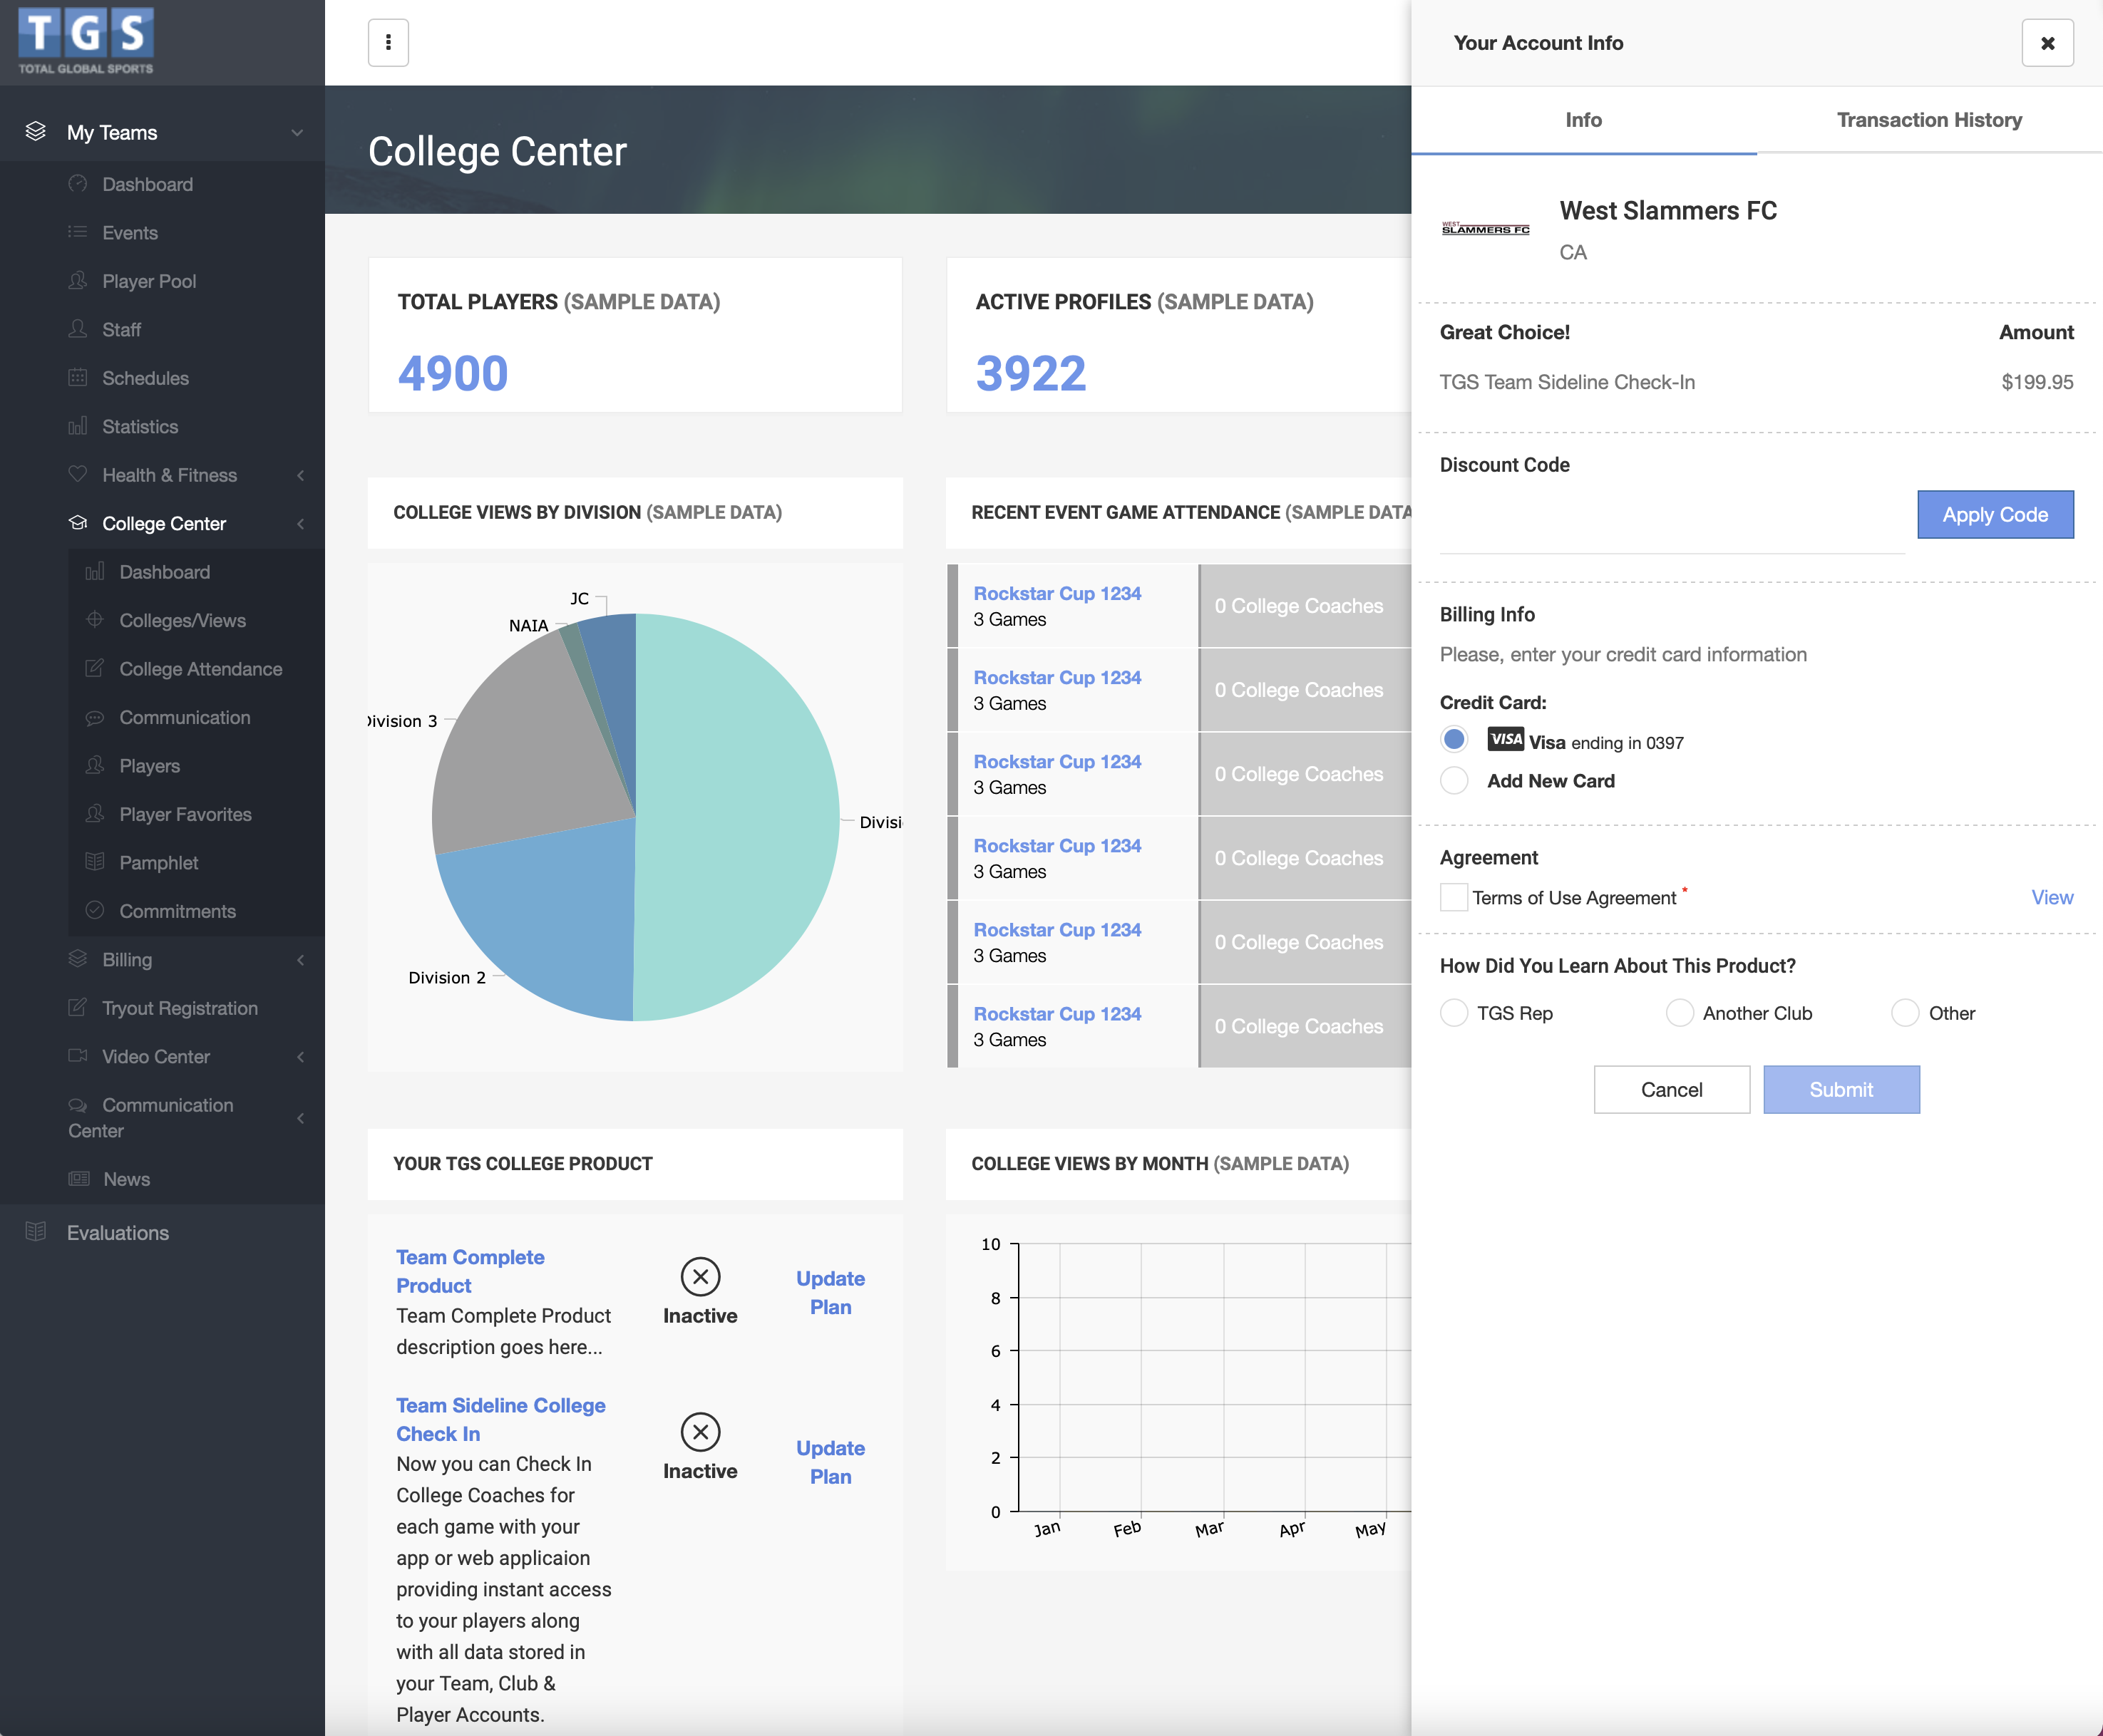Expand the Video Center submenu arrow
This screenshot has width=2103, height=1736.
tap(300, 1057)
